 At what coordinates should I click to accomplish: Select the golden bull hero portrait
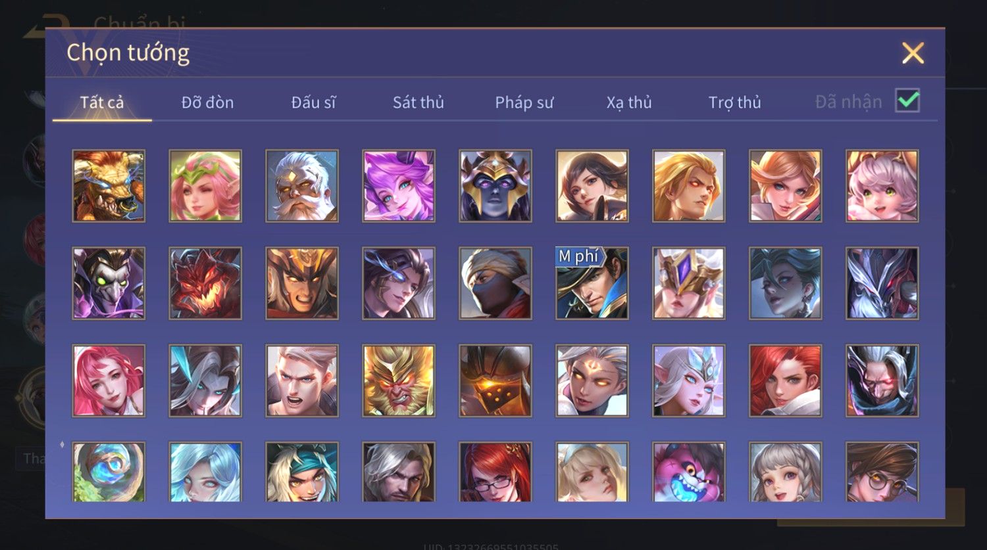coord(109,186)
